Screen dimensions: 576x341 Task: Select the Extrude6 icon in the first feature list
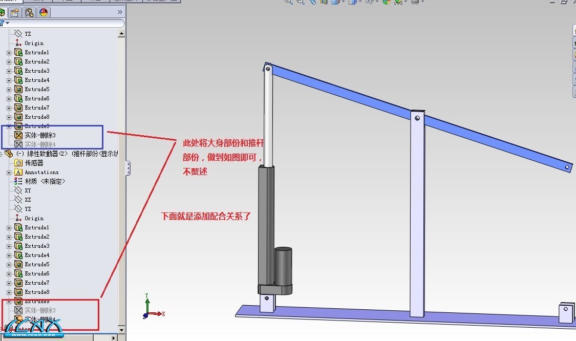pyautogui.click(x=18, y=98)
